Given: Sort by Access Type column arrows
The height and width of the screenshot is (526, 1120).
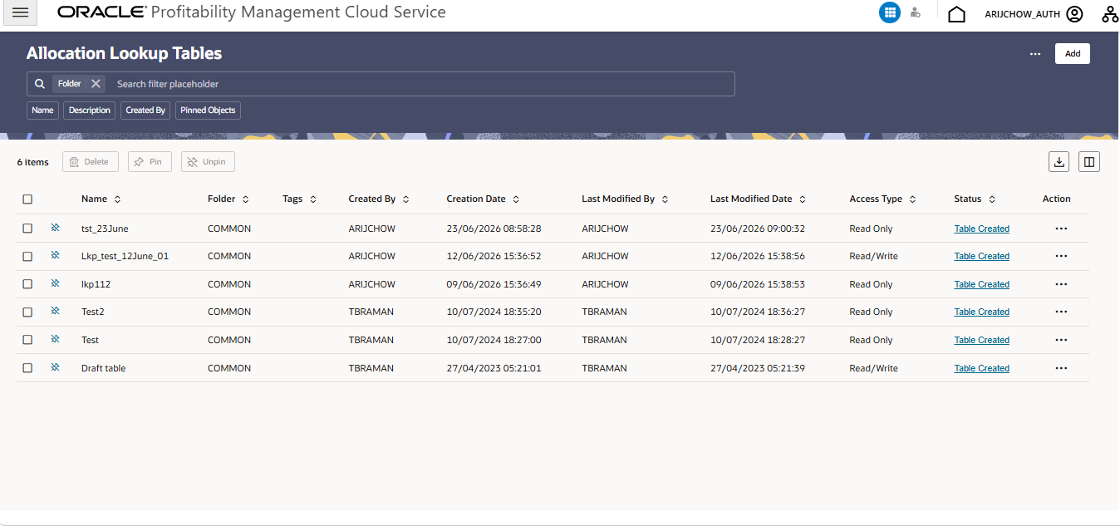Looking at the screenshot, I should point(912,199).
